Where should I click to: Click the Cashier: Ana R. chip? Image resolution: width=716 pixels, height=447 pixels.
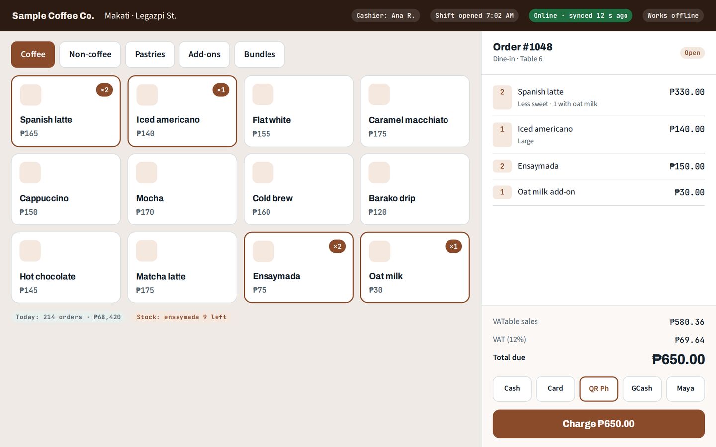[x=385, y=16]
